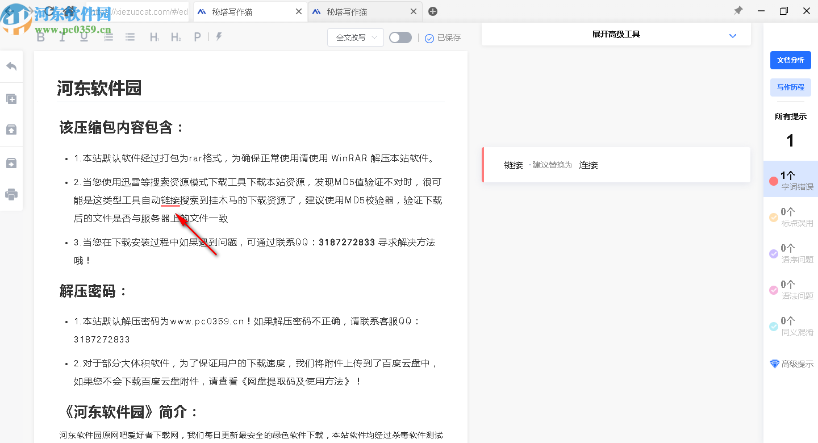This screenshot has width=818, height=443.
Task: Click the 《河东软件园》简介： heading
Action: (130, 412)
